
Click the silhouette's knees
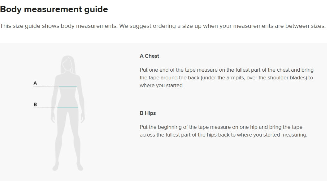point(68,136)
